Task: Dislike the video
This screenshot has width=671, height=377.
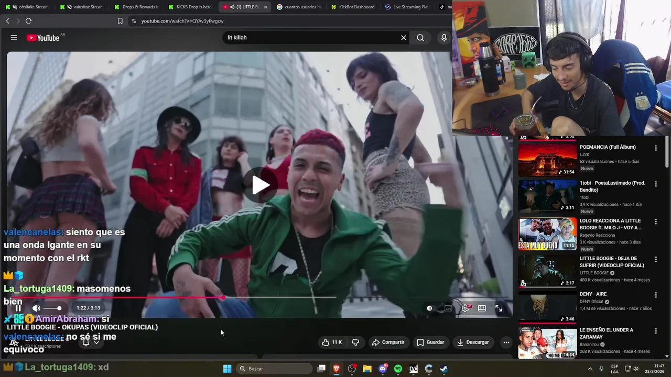Action: pyautogui.click(x=355, y=342)
